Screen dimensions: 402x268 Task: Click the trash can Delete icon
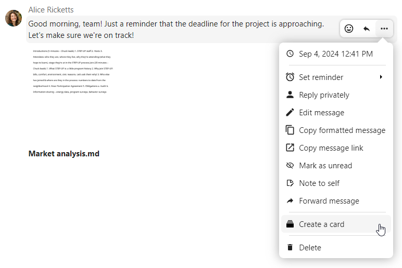point(290,248)
